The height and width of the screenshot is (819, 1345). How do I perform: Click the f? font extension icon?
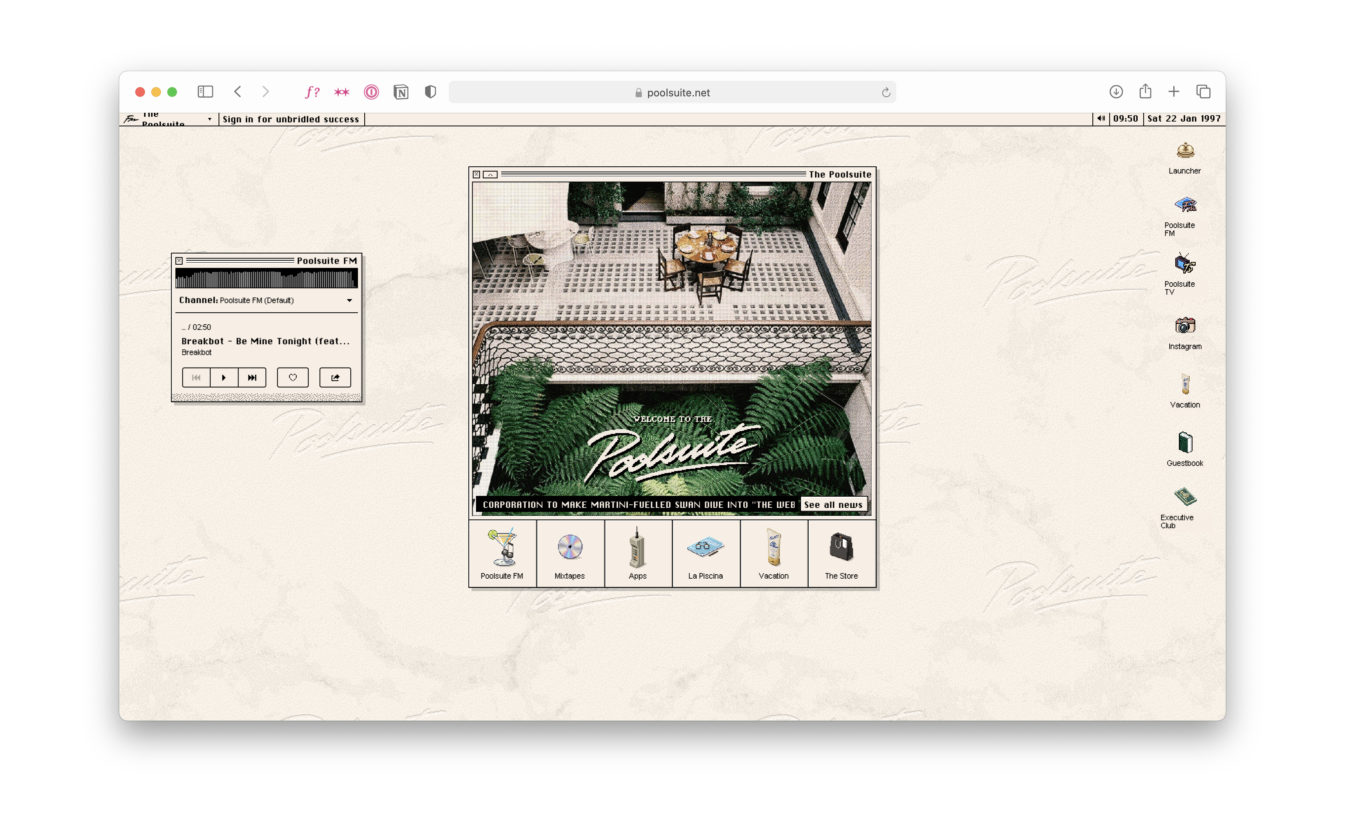(312, 92)
